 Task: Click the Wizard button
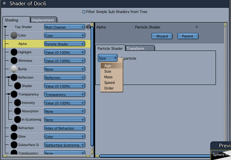coord(162,36)
